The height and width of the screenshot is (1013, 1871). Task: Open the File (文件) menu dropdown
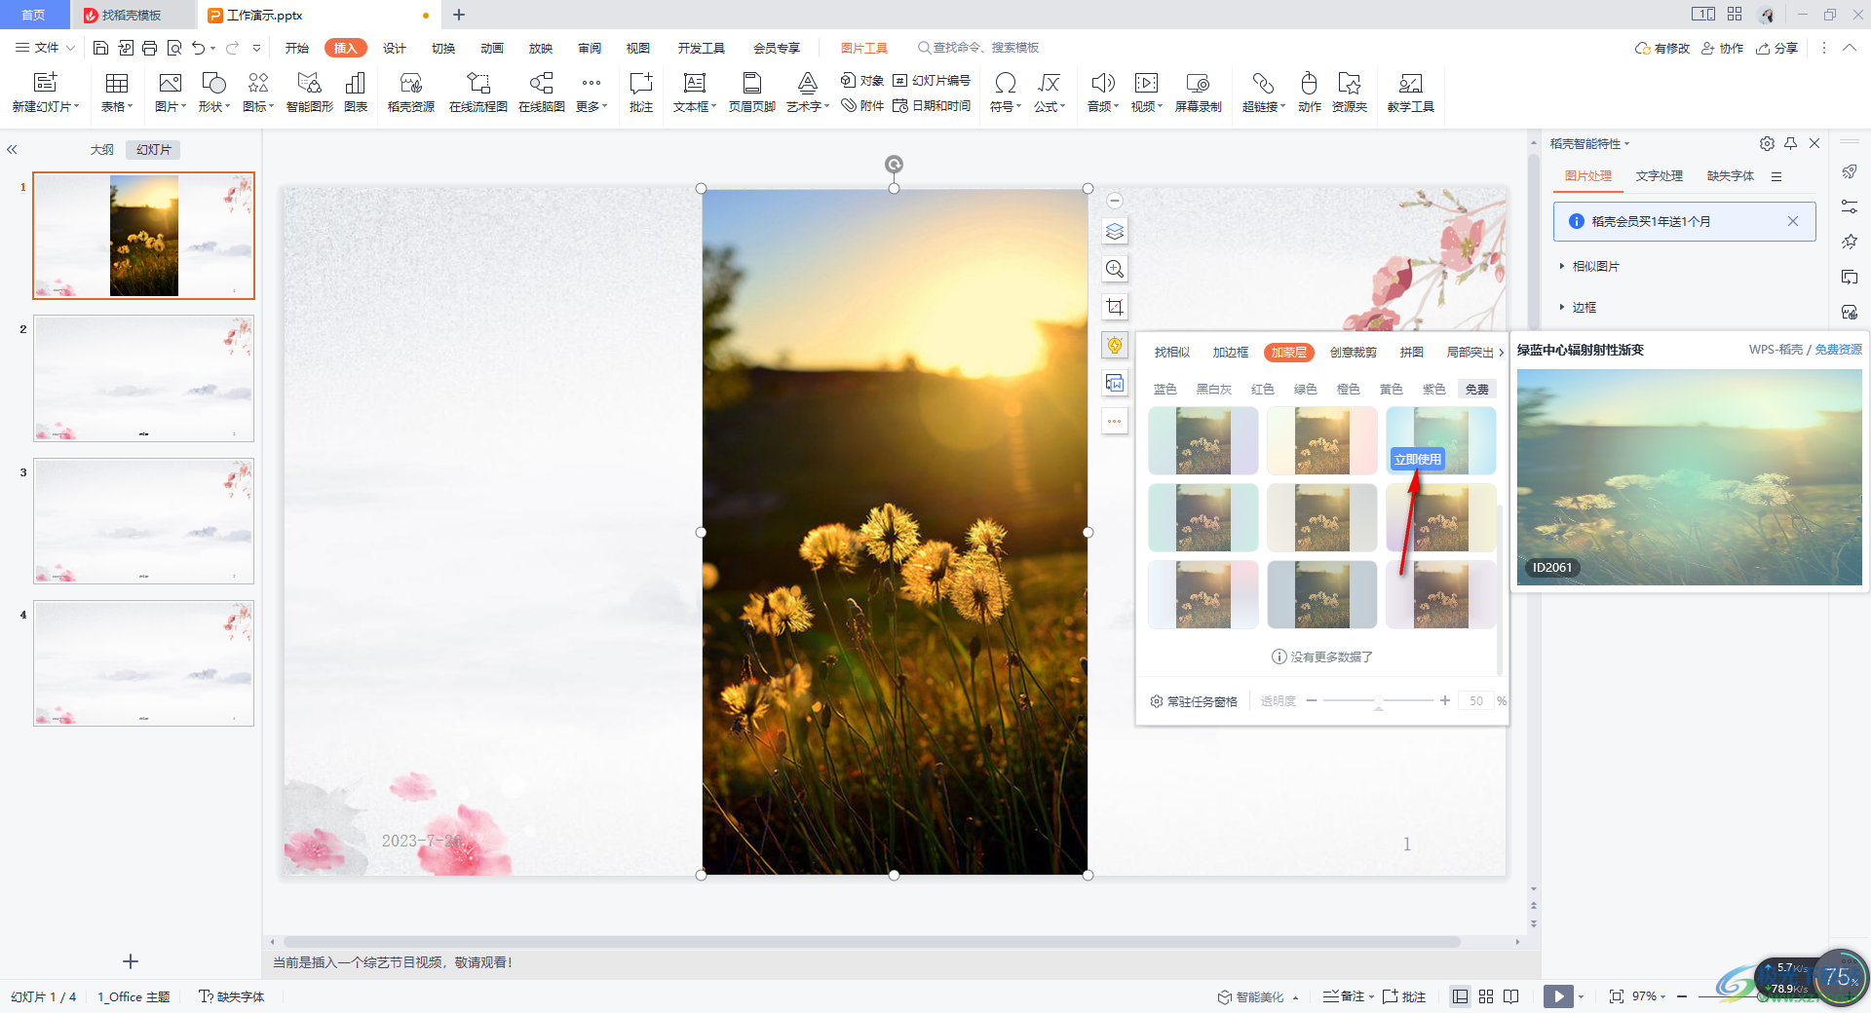click(45, 48)
